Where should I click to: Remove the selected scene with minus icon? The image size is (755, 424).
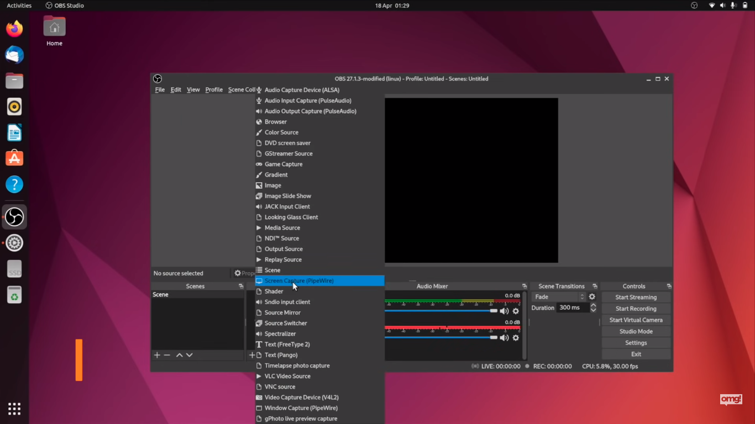coord(167,355)
